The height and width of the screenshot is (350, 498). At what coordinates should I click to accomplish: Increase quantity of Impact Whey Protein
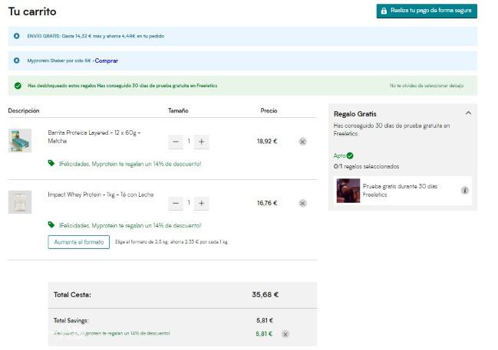tap(201, 203)
